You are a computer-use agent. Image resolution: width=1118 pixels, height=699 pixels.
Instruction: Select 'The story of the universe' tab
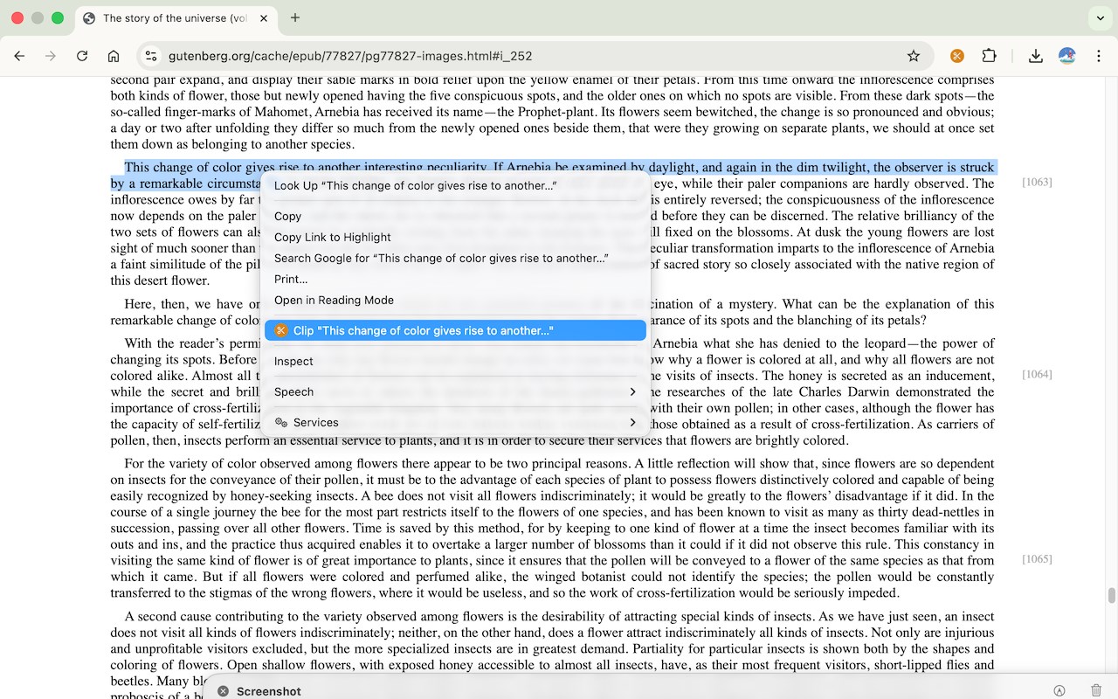click(x=177, y=17)
